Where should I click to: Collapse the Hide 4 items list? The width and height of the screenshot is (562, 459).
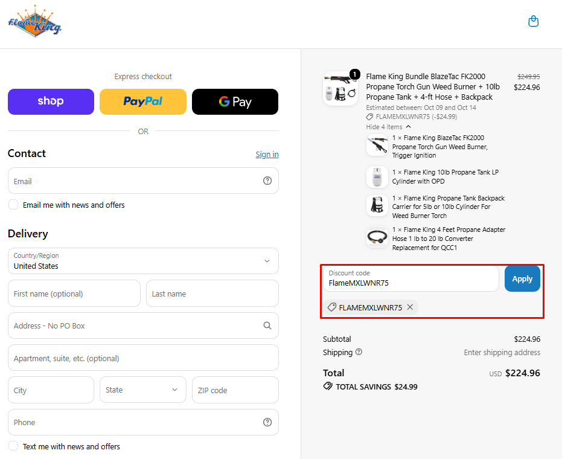tap(388, 127)
